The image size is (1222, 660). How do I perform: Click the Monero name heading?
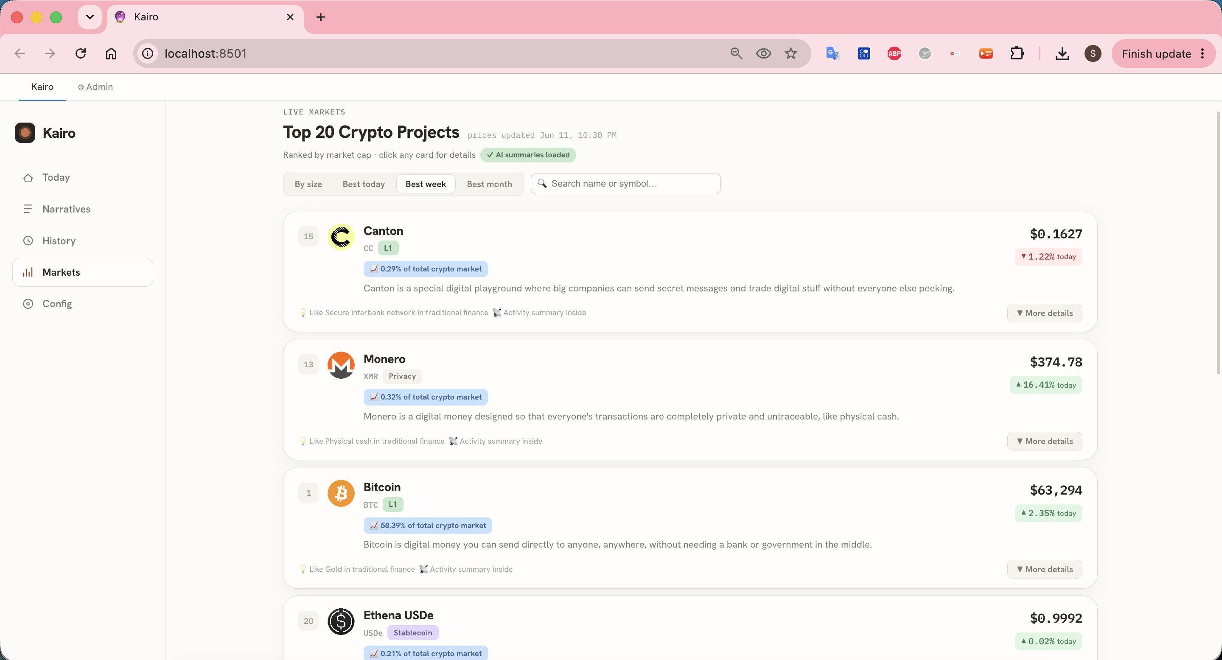coord(384,359)
